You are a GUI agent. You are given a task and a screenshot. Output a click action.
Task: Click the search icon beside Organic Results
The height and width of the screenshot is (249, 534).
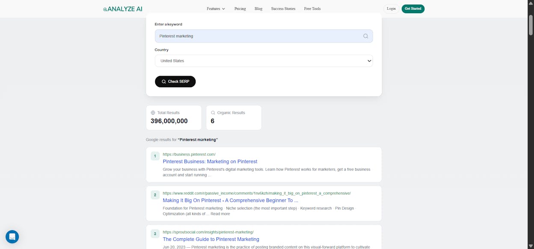click(213, 113)
